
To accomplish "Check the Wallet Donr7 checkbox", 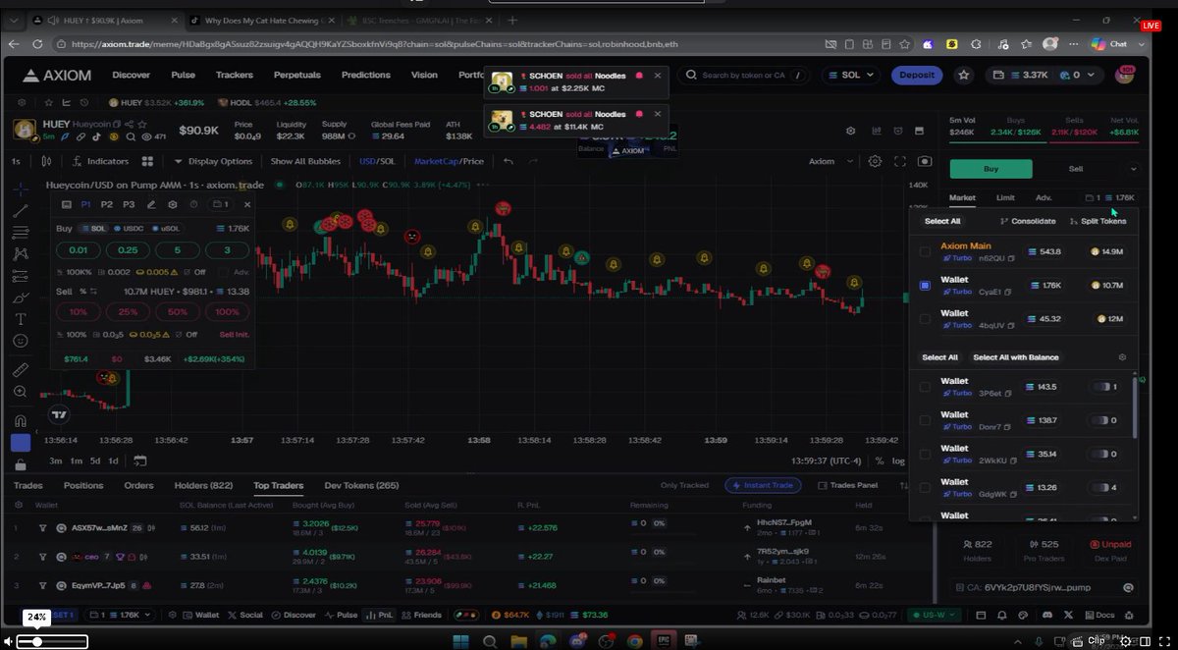I will (x=925, y=420).
